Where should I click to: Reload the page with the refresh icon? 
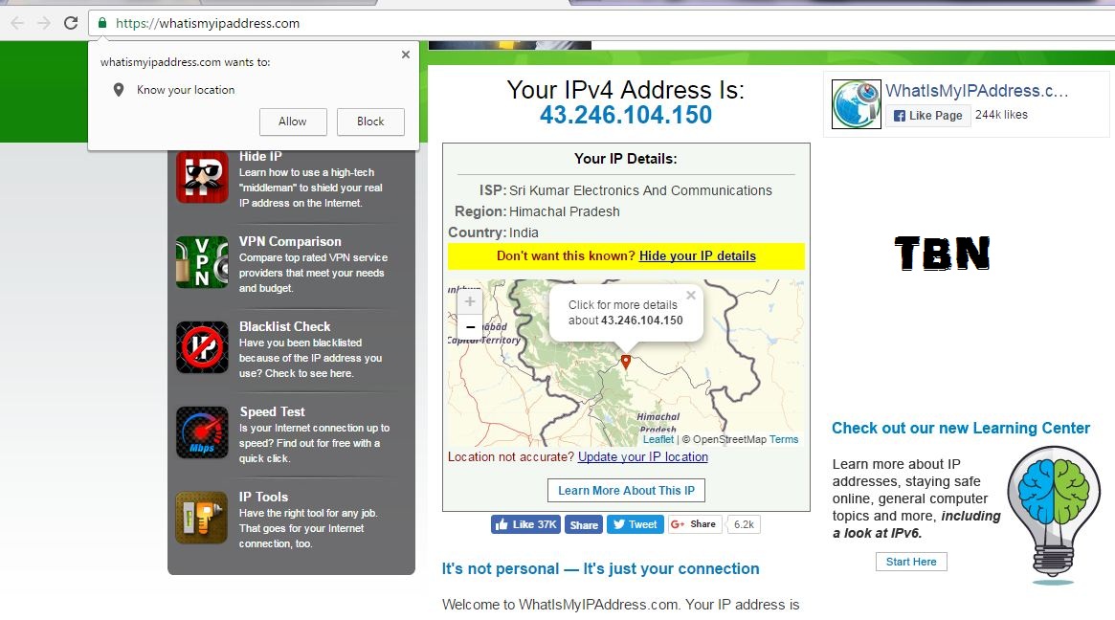click(71, 23)
